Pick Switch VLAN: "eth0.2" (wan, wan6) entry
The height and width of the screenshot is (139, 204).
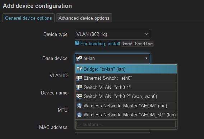(x=126, y=97)
